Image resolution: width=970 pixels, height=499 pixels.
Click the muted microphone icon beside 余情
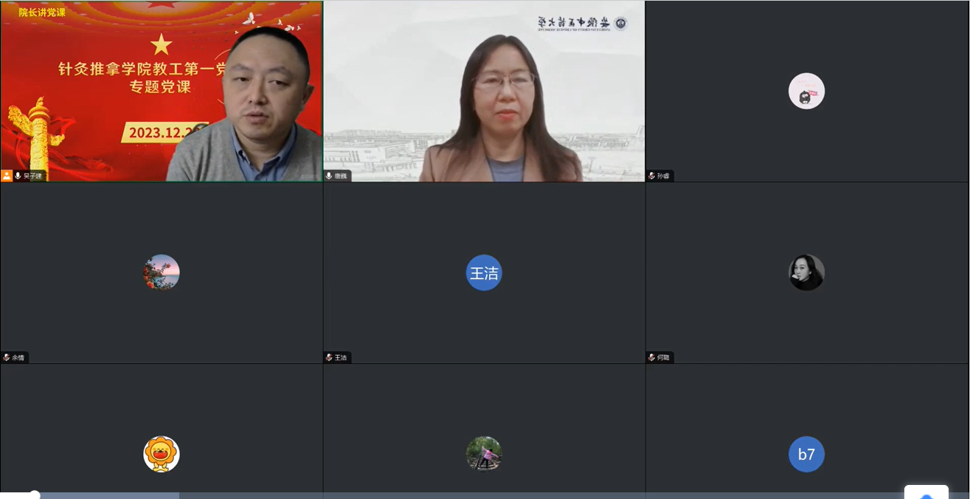7,357
